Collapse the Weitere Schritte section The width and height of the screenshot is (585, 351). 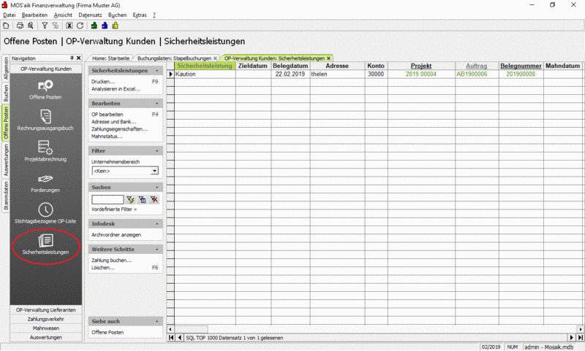coord(156,250)
